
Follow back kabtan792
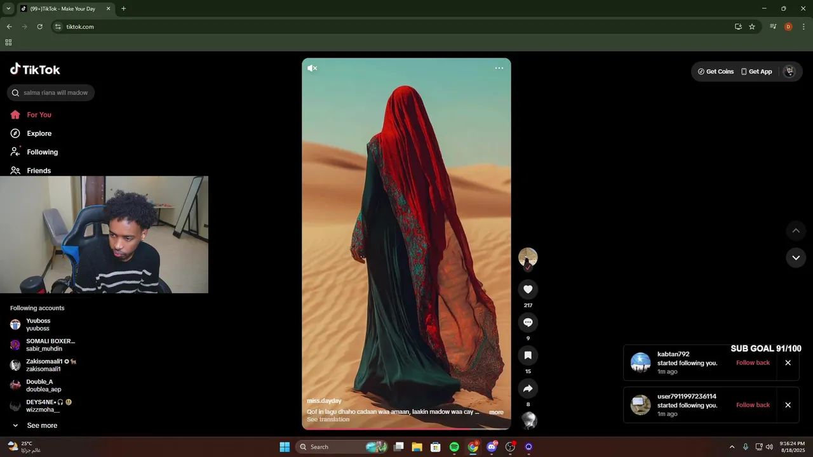(753, 363)
